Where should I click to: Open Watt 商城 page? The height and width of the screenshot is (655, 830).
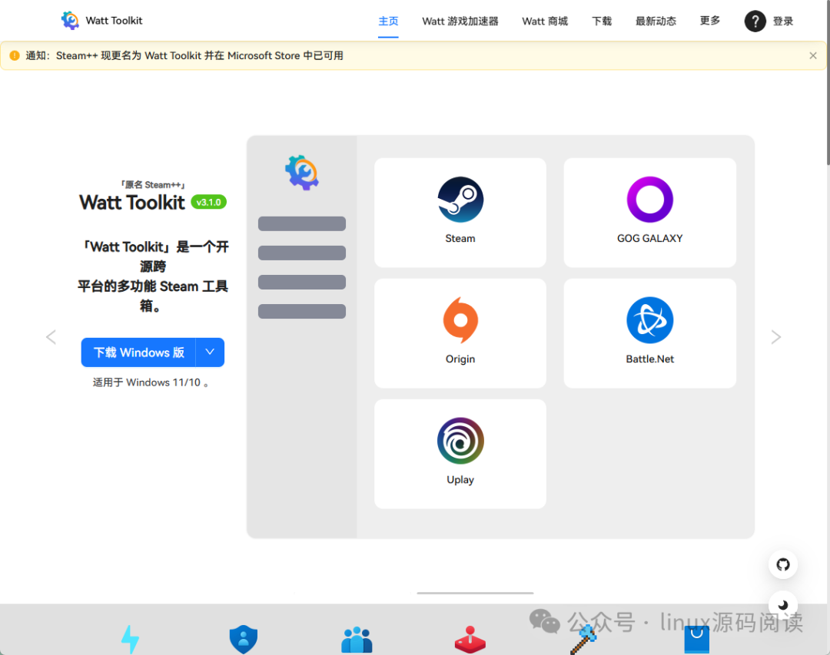pyautogui.click(x=545, y=22)
